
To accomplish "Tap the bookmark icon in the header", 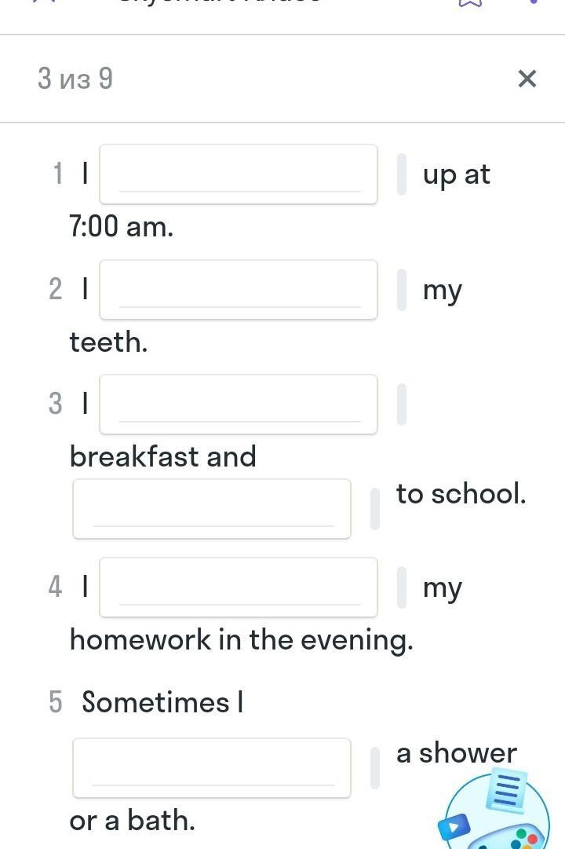I will click(468, 4).
